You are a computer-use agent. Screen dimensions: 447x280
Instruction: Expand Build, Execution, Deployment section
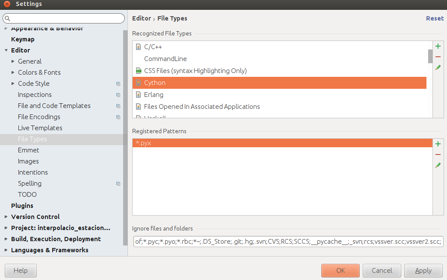point(6,239)
